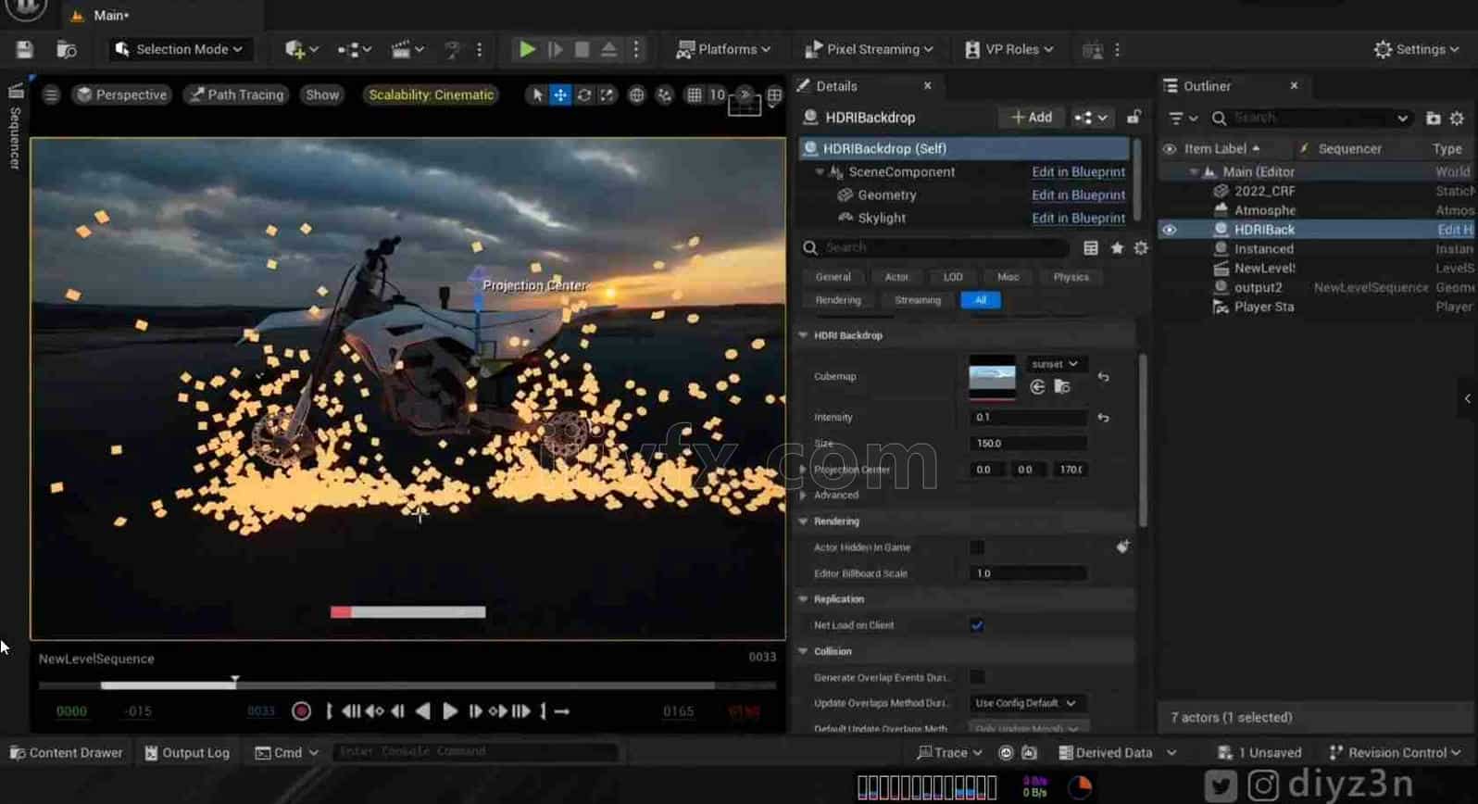Click the 1 Unsaved indicator
The width and height of the screenshot is (1478, 804).
[x=1260, y=753]
